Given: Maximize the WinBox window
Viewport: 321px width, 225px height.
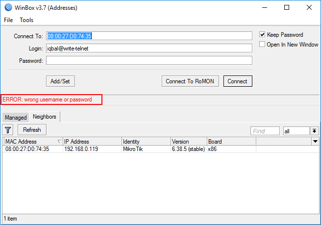Looking at the screenshot, I should pos(287,7).
